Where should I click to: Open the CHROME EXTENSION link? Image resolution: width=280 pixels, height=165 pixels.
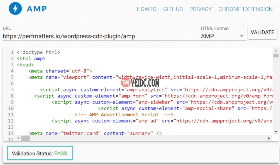[x=245, y=9]
